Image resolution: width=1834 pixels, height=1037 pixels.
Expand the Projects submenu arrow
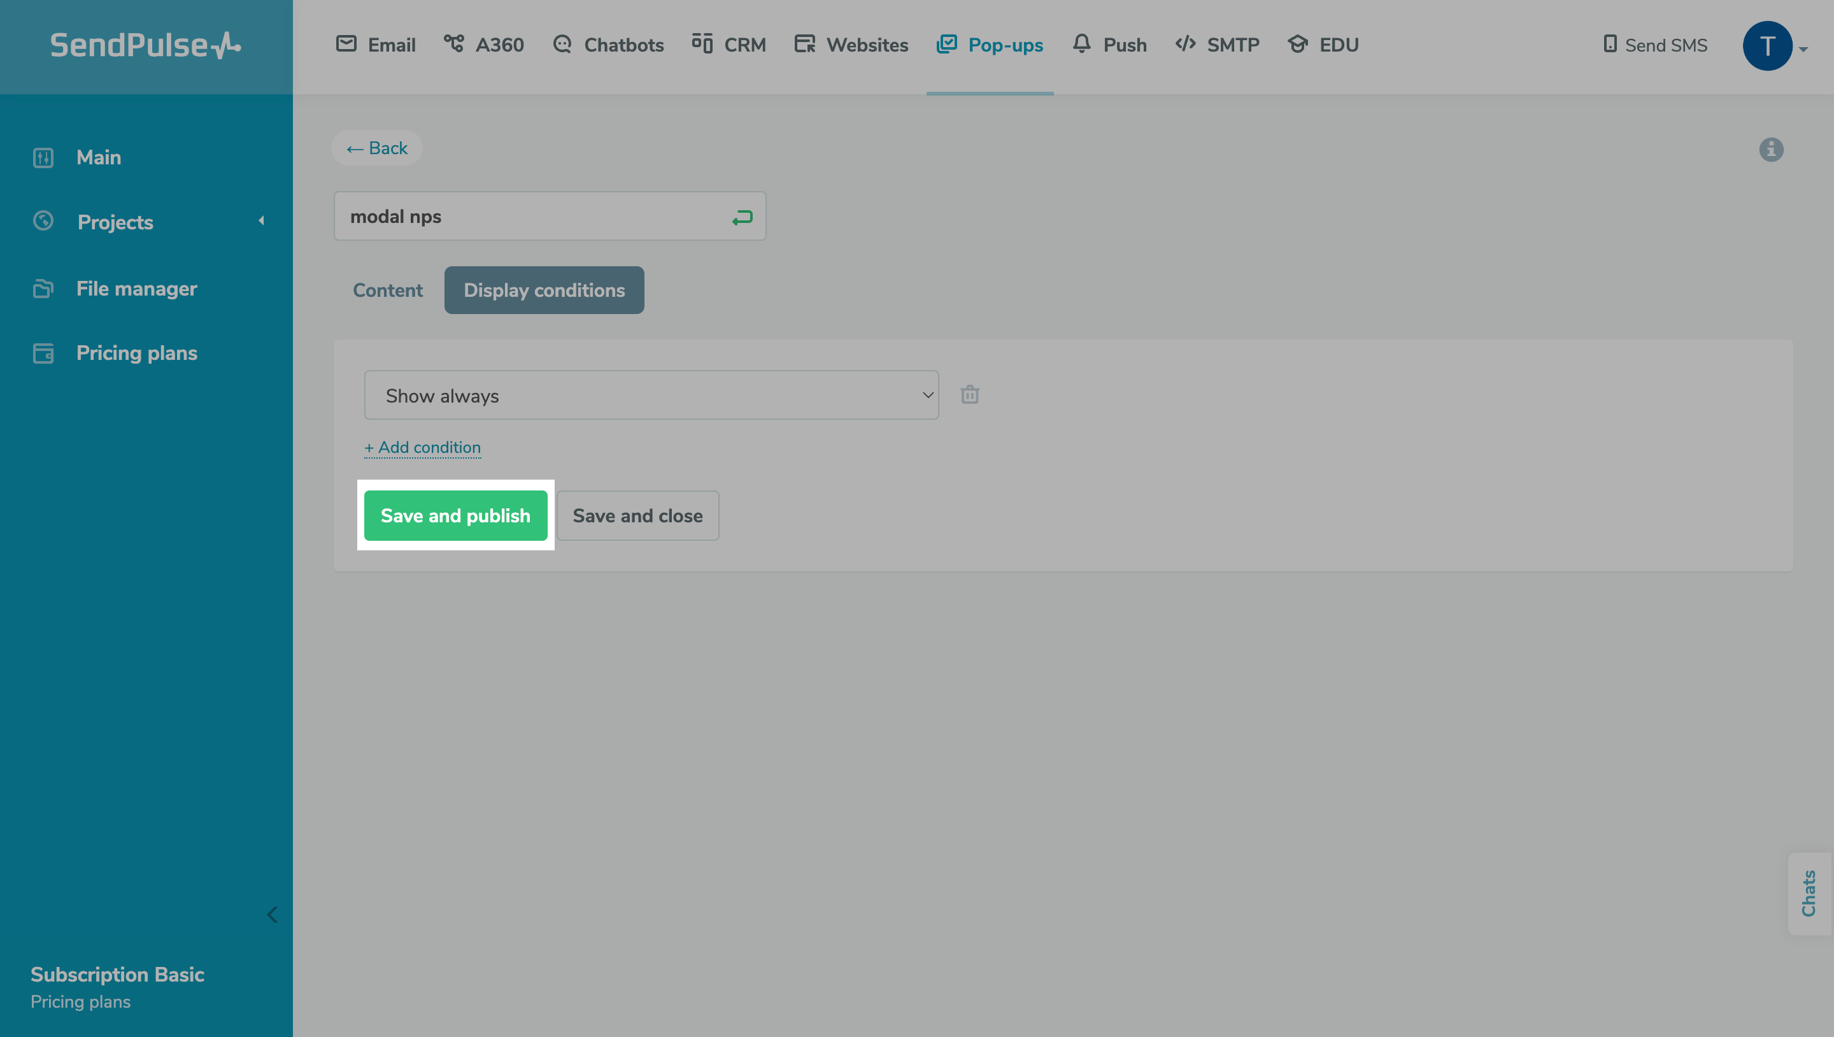(x=261, y=221)
